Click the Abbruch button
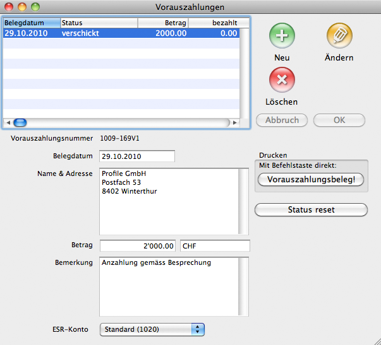Screen dimensions: 381x345 [282, 120]
